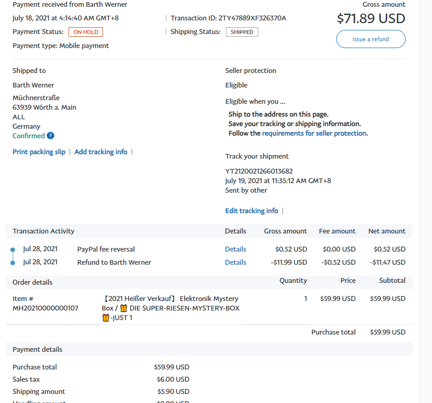Select the Add tracking info link
The image size is (432, 403).
pyautogui.click(x=101, y=152)
